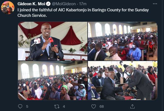Image resolution: width=164 pixels, height=111 pixels.
Task: Click the reply speech bubble icon
Action: click(20, 106)
